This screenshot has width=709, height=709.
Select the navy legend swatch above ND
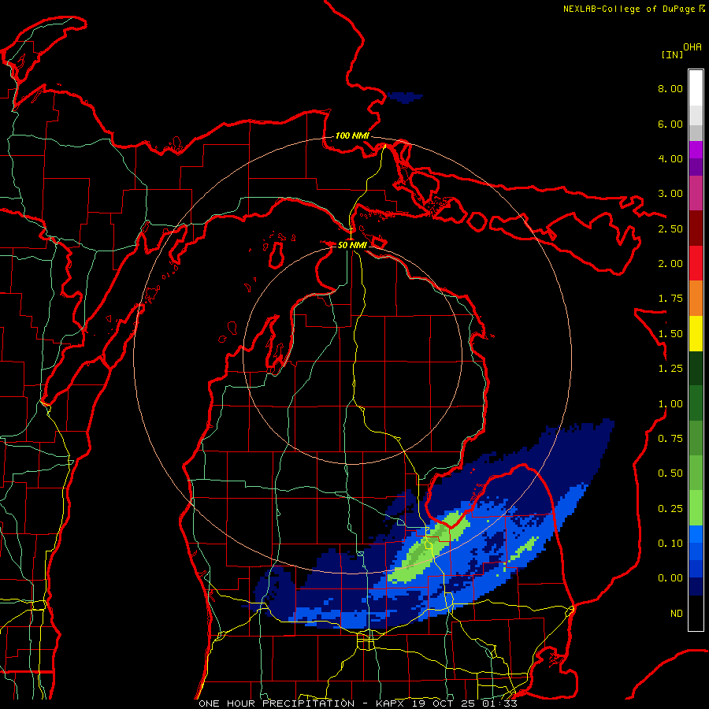coord(696,586)
